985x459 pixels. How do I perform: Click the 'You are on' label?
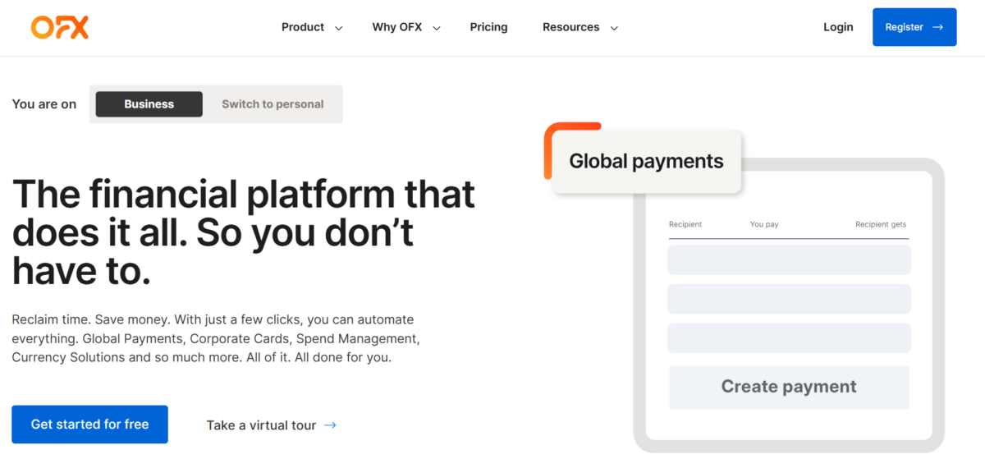click(x=44, y=104)
